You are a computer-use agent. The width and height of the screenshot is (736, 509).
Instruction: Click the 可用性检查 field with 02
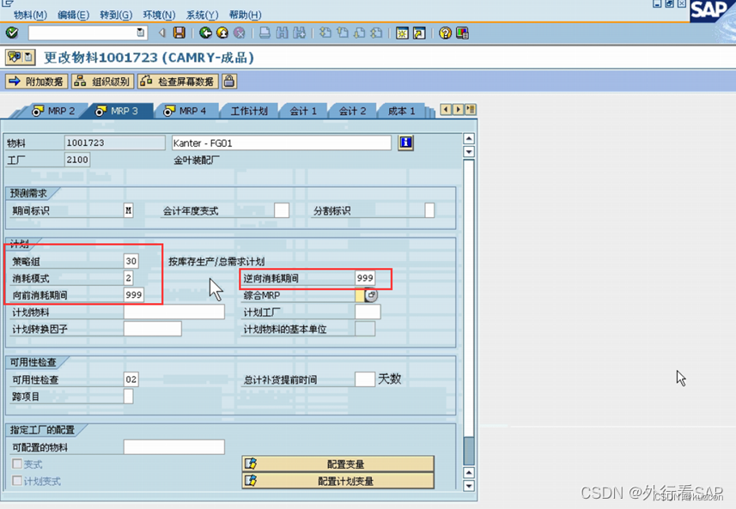(131, 379)
